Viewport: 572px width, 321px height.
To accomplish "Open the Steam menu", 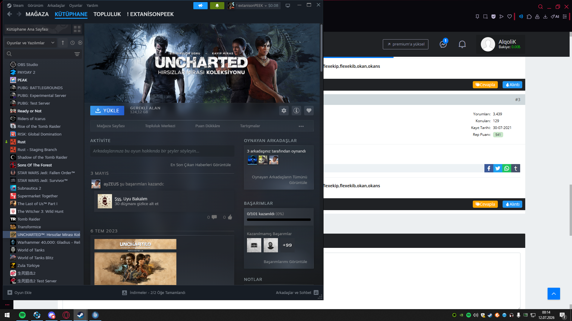I will click(15, 6).
